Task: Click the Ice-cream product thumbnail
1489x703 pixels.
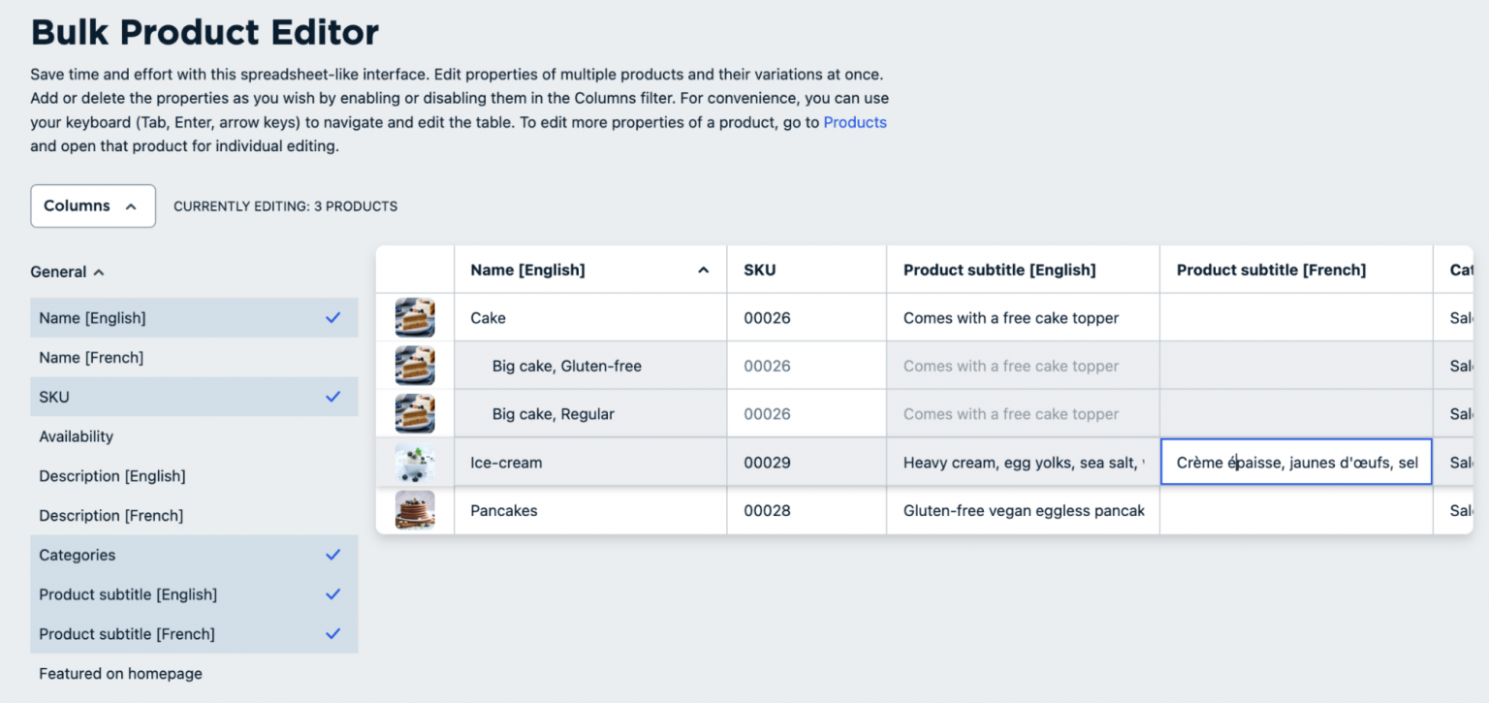Action: pyautogui.click(x=415, y=463)
